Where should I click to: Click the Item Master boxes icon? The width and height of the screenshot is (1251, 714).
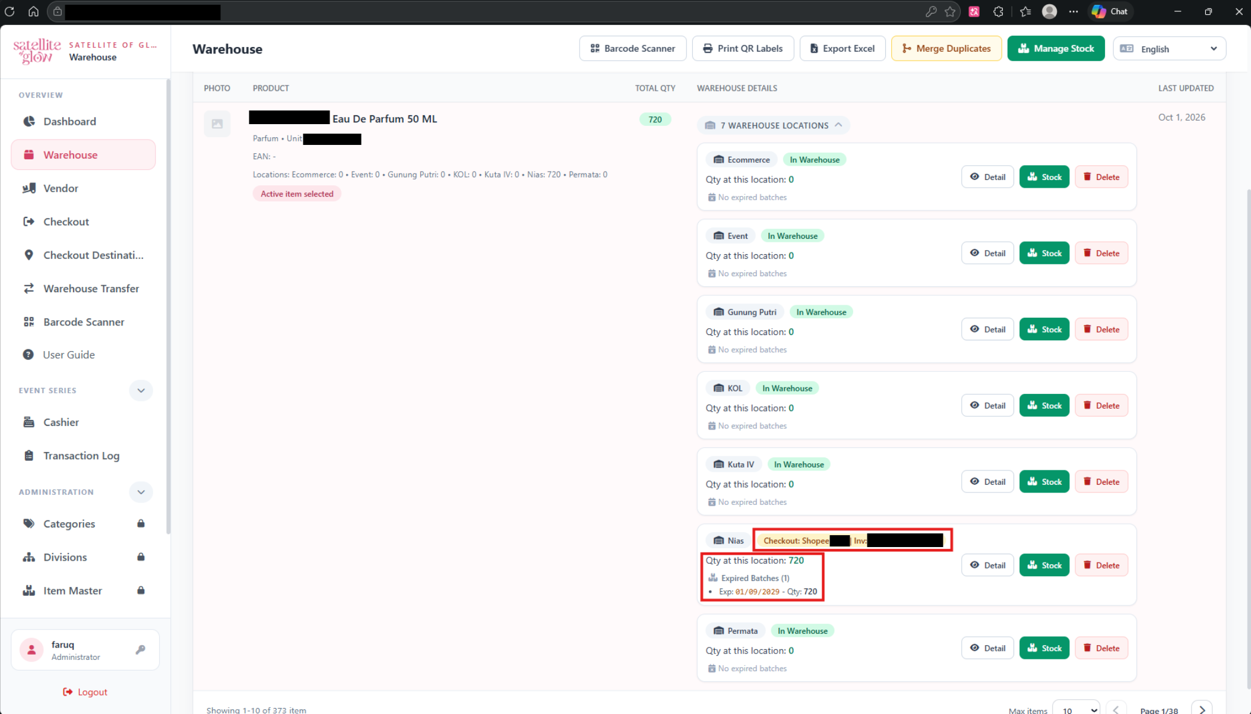28,590
